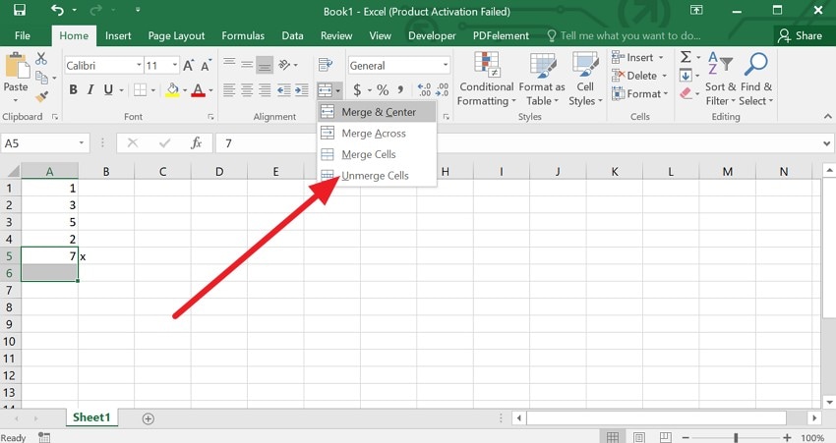The width and height of the screenshot is (836, 443).
Task: Apply Wrap Text to selection
Action: pyautogui.click(x=326, y=65)
